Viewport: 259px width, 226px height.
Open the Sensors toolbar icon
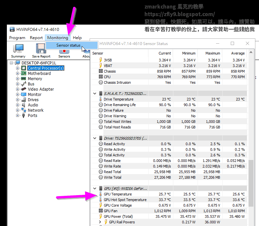[x=64, y=52]
